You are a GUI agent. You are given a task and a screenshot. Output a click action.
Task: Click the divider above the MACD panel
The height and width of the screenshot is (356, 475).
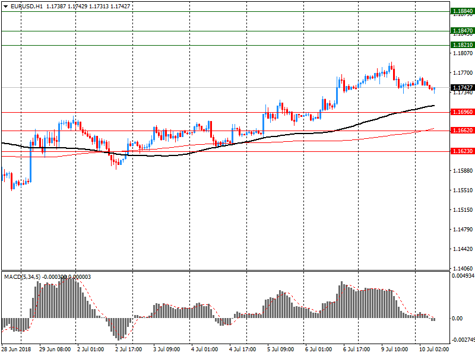226,271
